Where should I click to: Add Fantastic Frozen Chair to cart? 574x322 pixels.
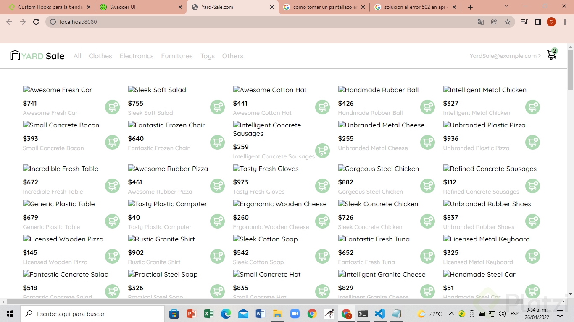click(x=217, y=143)
